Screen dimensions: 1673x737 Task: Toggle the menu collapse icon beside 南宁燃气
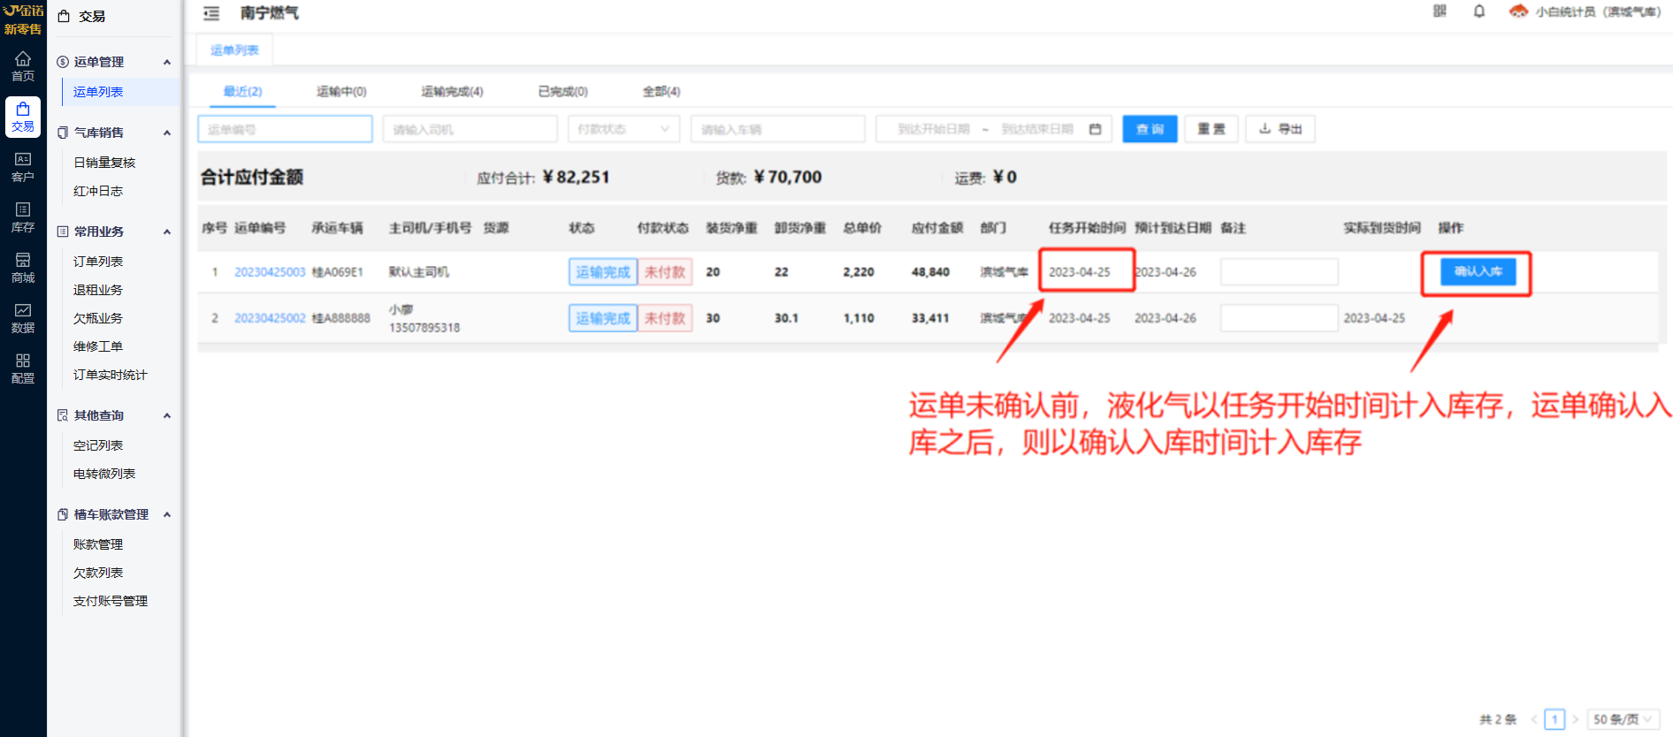(x=211, y=13)
